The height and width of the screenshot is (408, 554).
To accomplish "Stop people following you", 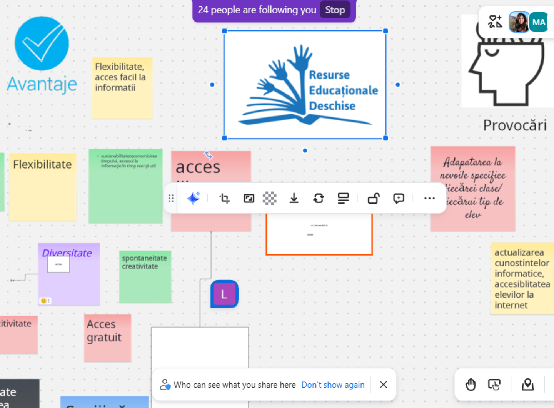I will 335,10.
